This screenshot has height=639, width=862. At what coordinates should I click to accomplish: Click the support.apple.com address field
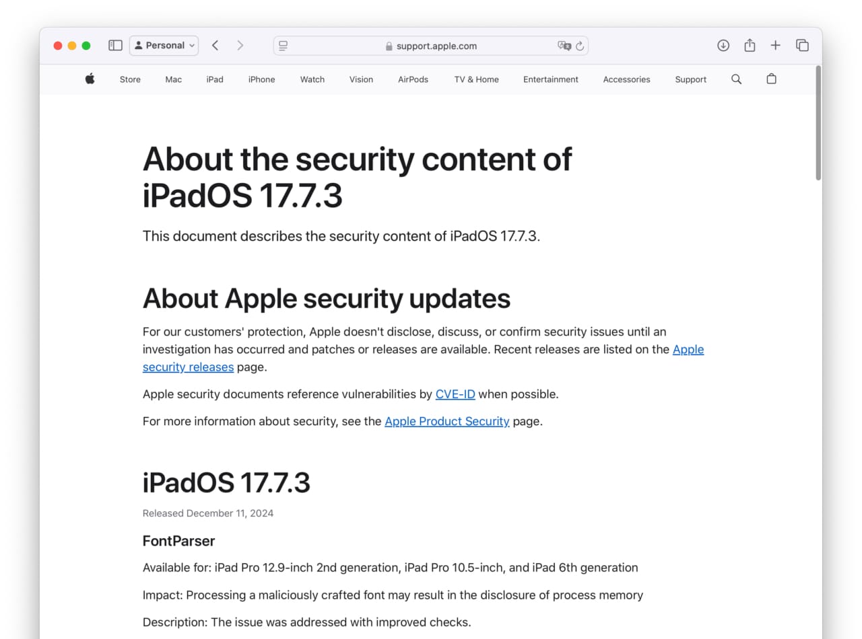pos(431,46)
